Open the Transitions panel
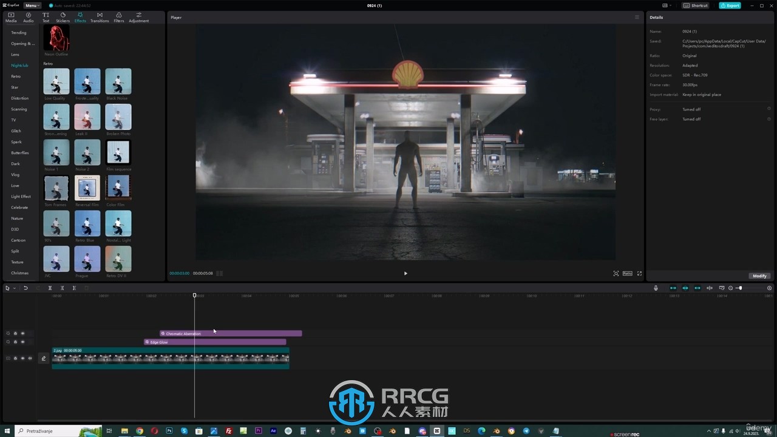This screenshot has width=777, height=437. (x=100, y=17)
